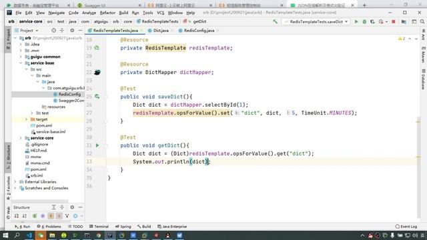
Task: Sort Structure alphabetically icon
Action: pos(25,216)
